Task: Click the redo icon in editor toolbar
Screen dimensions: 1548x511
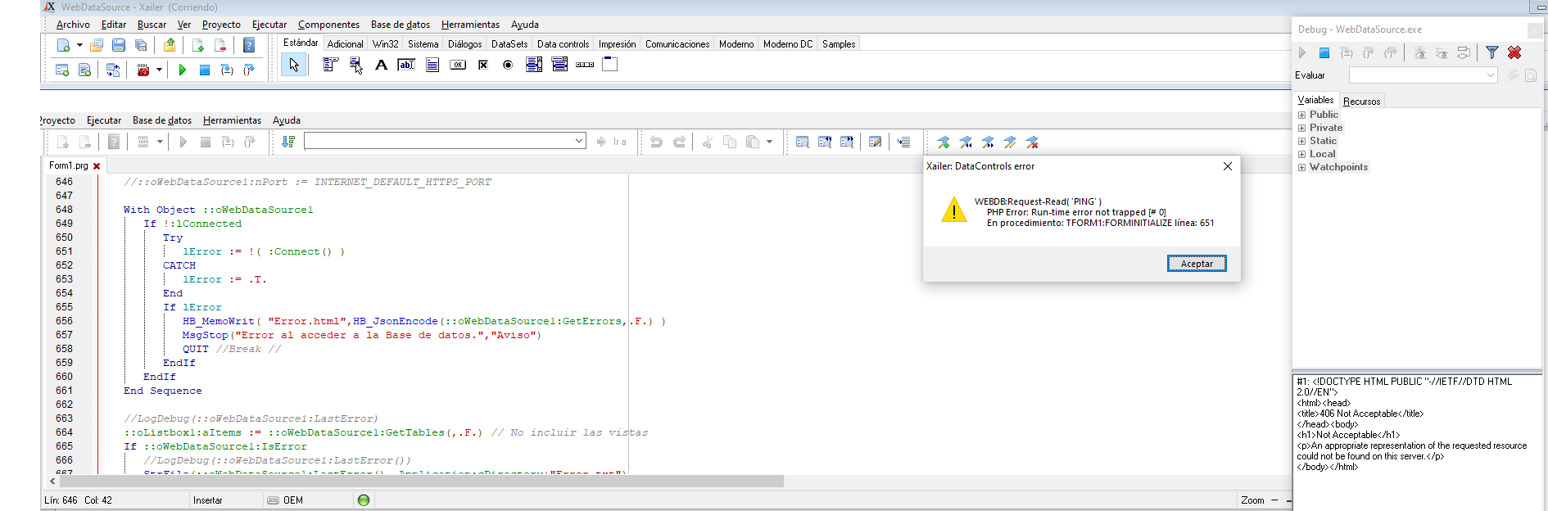Action: point(679,142)
